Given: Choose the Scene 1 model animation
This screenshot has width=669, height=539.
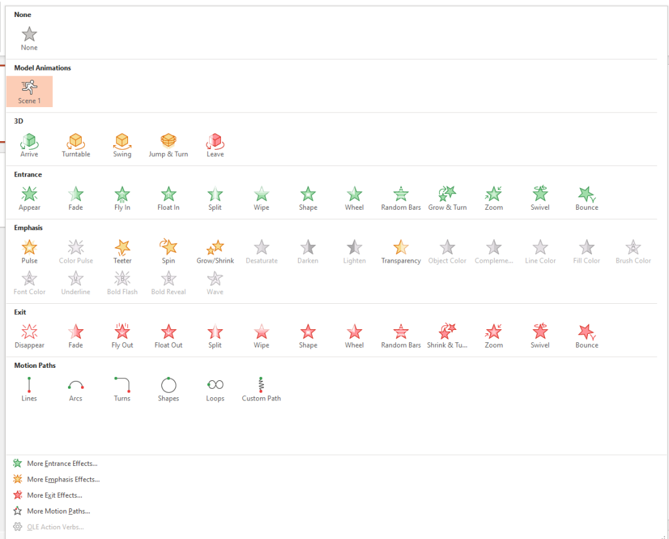Looking at the screenshot, I should pyautogui.click(x=29, y=91).
